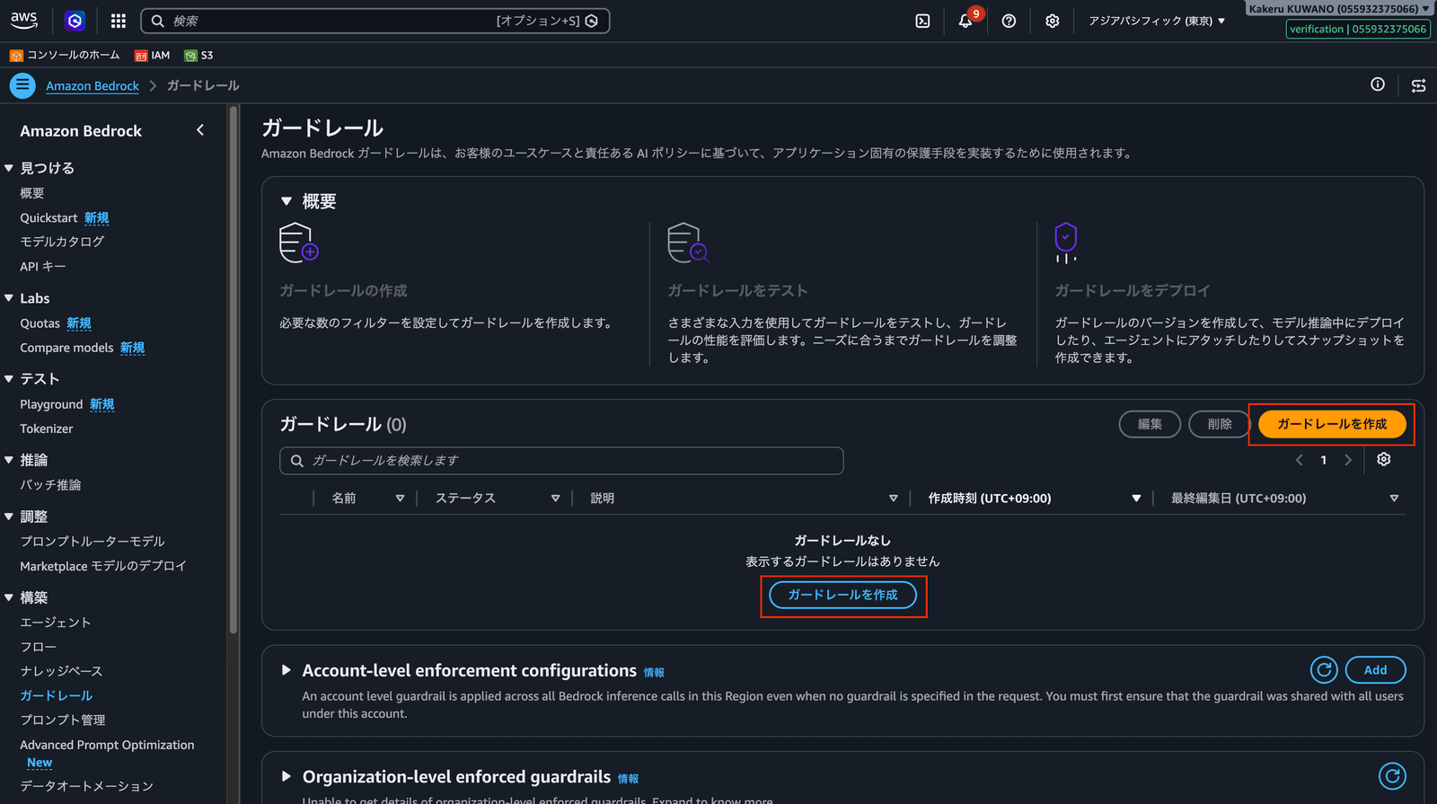This screenshot has height=804, width=1437.
Task: Sort by 説明 column arrow
Action: tap(893, 498)
